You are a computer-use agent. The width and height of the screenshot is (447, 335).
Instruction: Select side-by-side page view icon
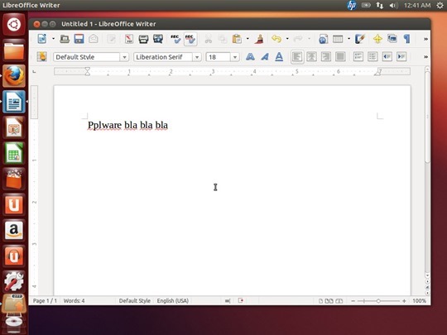(329, 301)
